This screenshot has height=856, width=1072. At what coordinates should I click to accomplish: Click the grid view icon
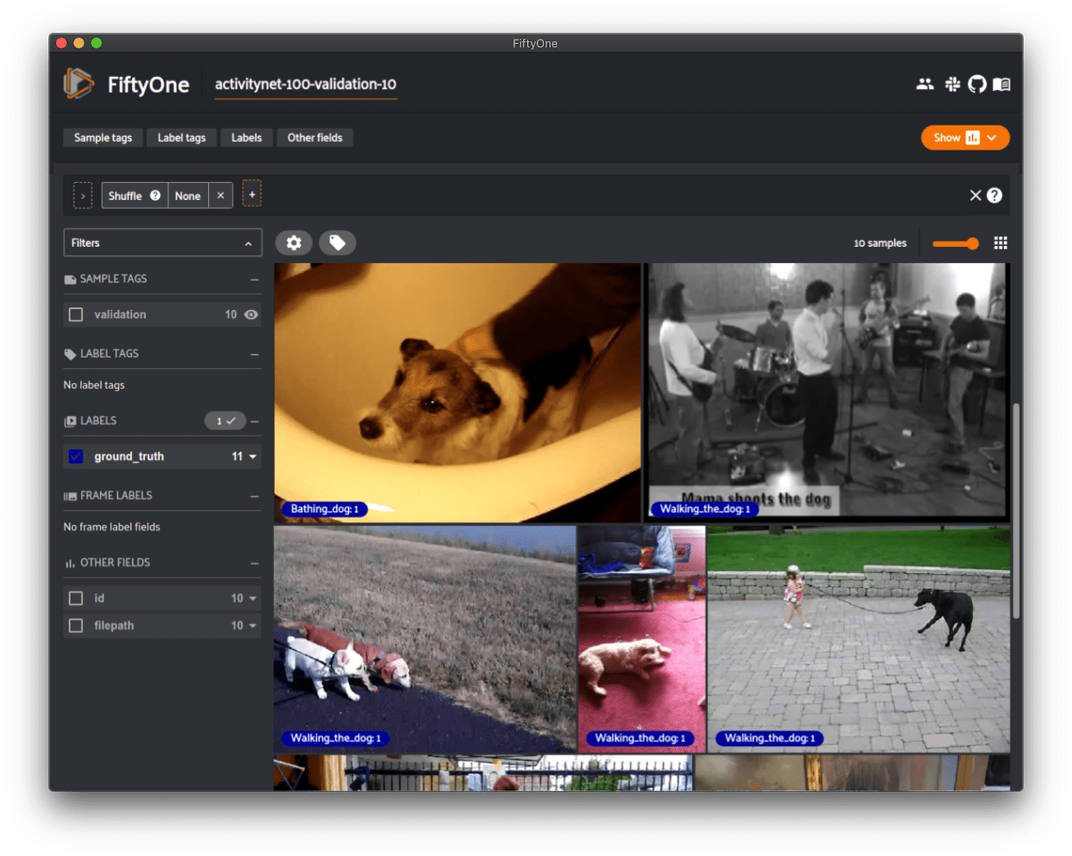(1000, 243)
